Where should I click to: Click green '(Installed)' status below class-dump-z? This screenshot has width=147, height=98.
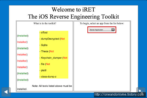coord(23,80)
